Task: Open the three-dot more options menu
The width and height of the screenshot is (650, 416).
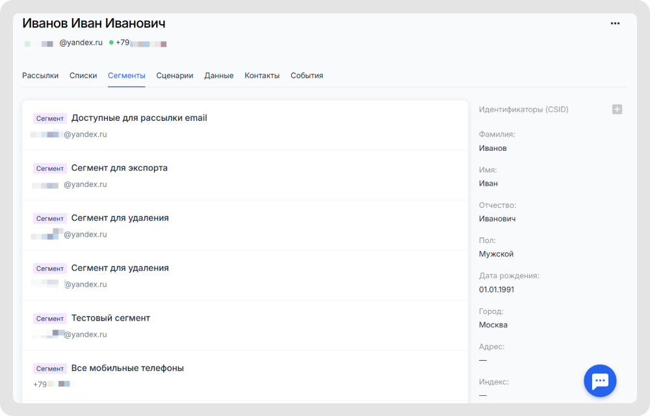Action: pos(615,23)
